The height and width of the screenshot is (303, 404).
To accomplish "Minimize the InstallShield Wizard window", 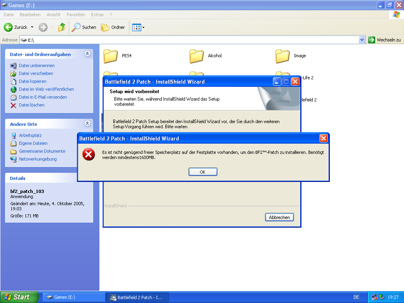I will pos(277,82).
